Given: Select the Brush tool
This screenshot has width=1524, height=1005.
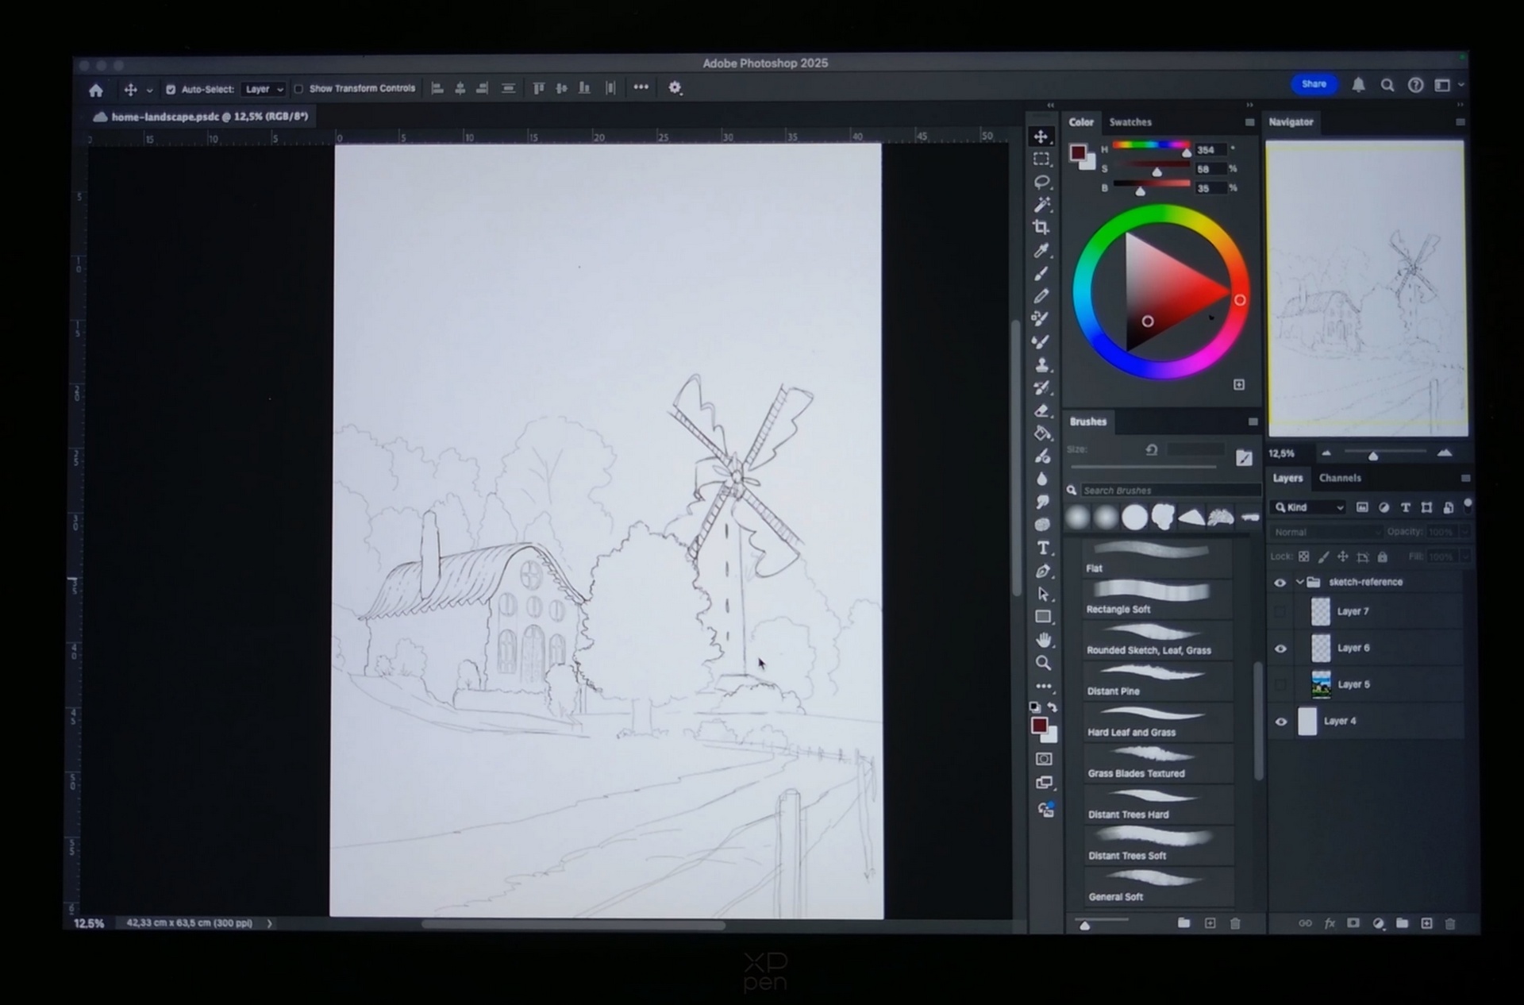Looking at the screenshot, I should point(1041,274).
